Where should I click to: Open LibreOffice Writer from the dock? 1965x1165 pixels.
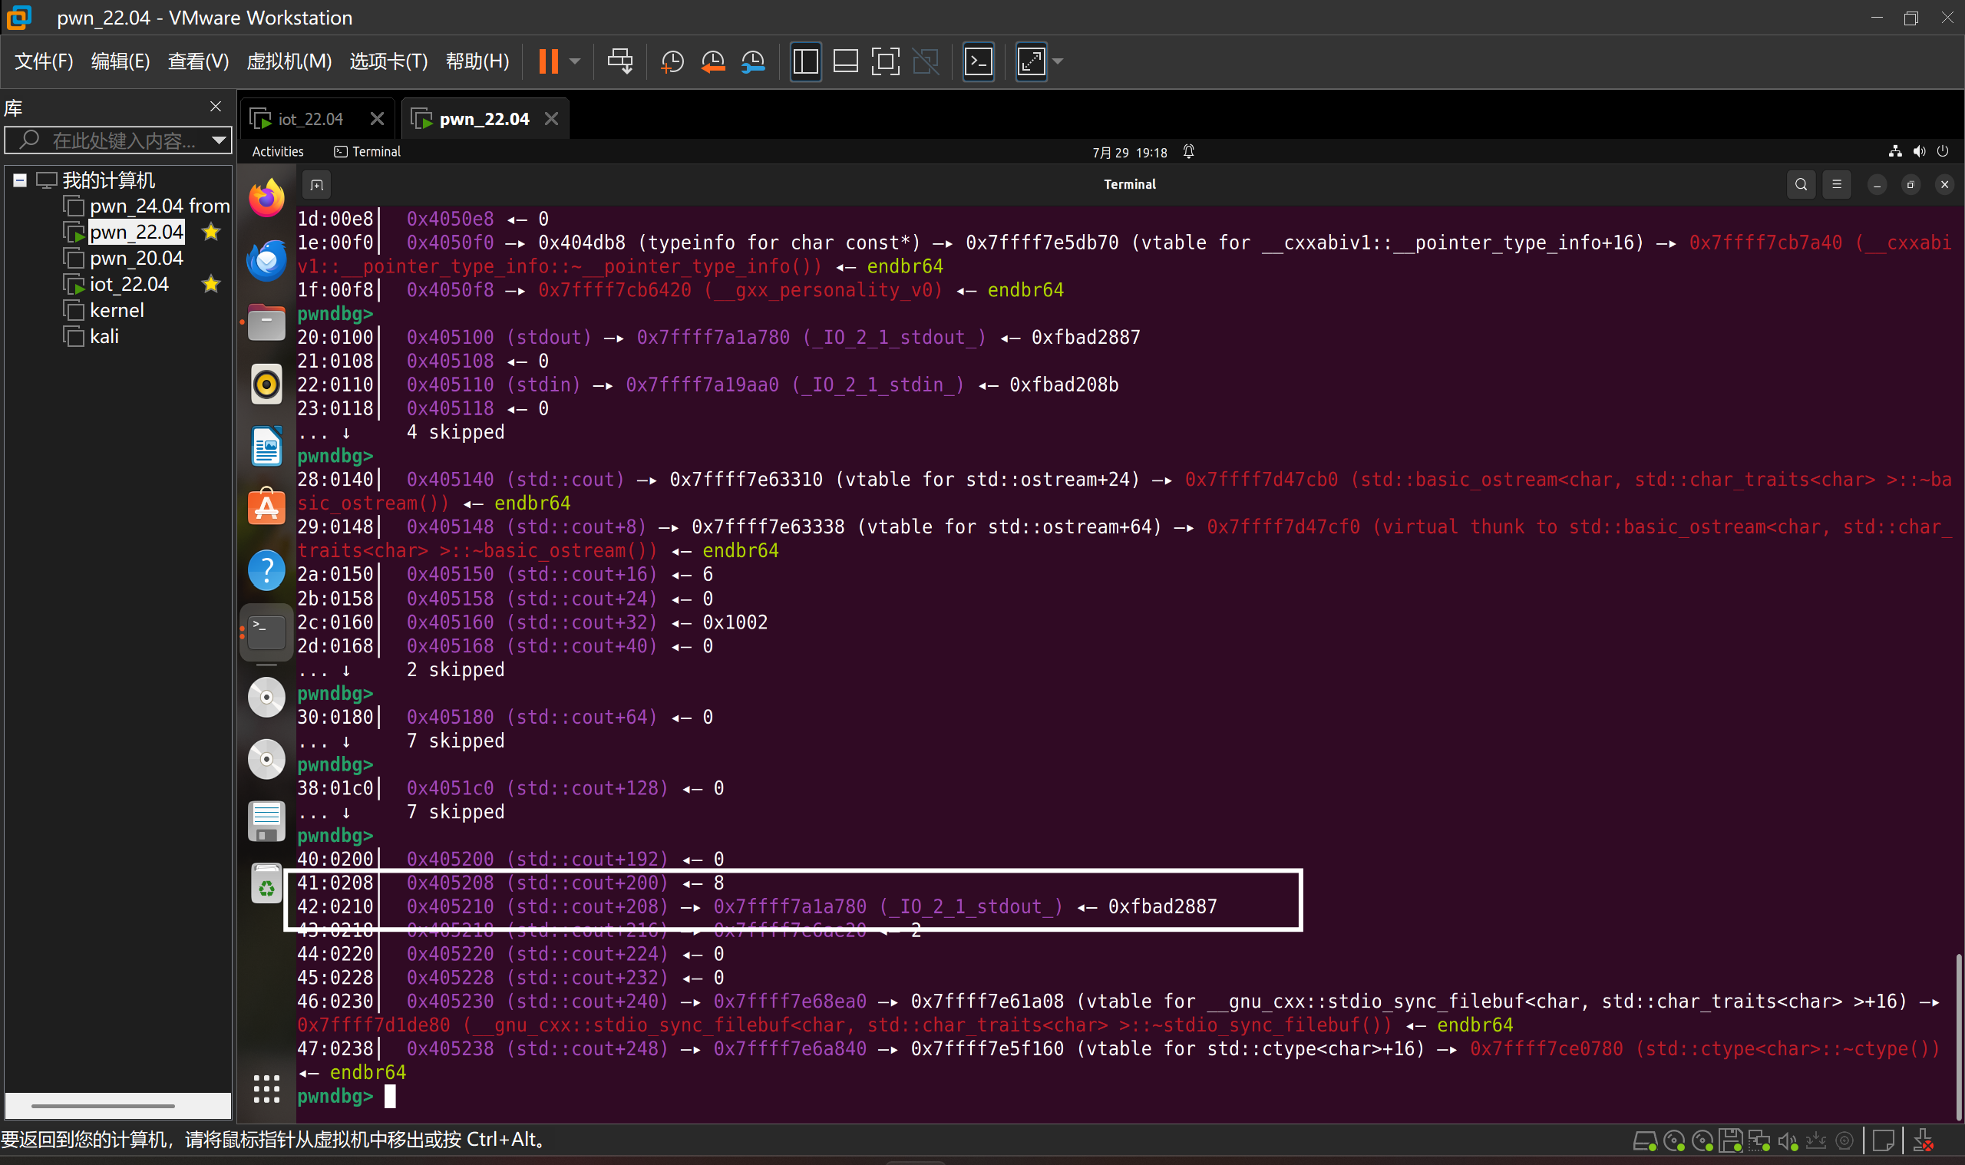coord(266,447)
